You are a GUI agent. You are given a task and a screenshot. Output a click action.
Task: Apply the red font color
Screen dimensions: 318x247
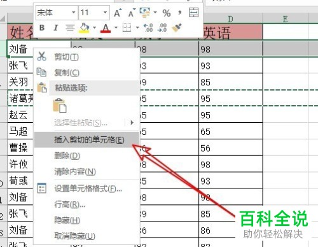click(106, 28)
